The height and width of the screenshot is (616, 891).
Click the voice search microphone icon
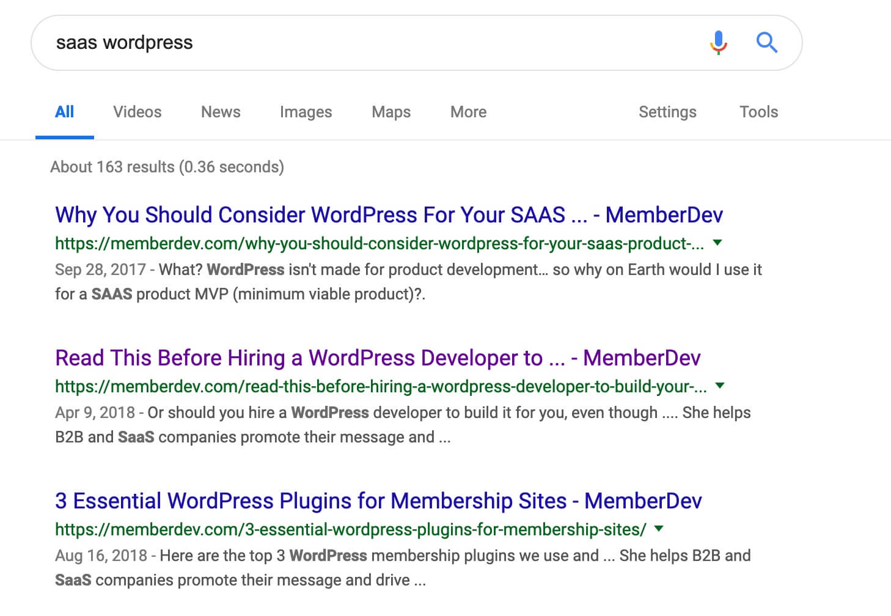click(719, 43)
